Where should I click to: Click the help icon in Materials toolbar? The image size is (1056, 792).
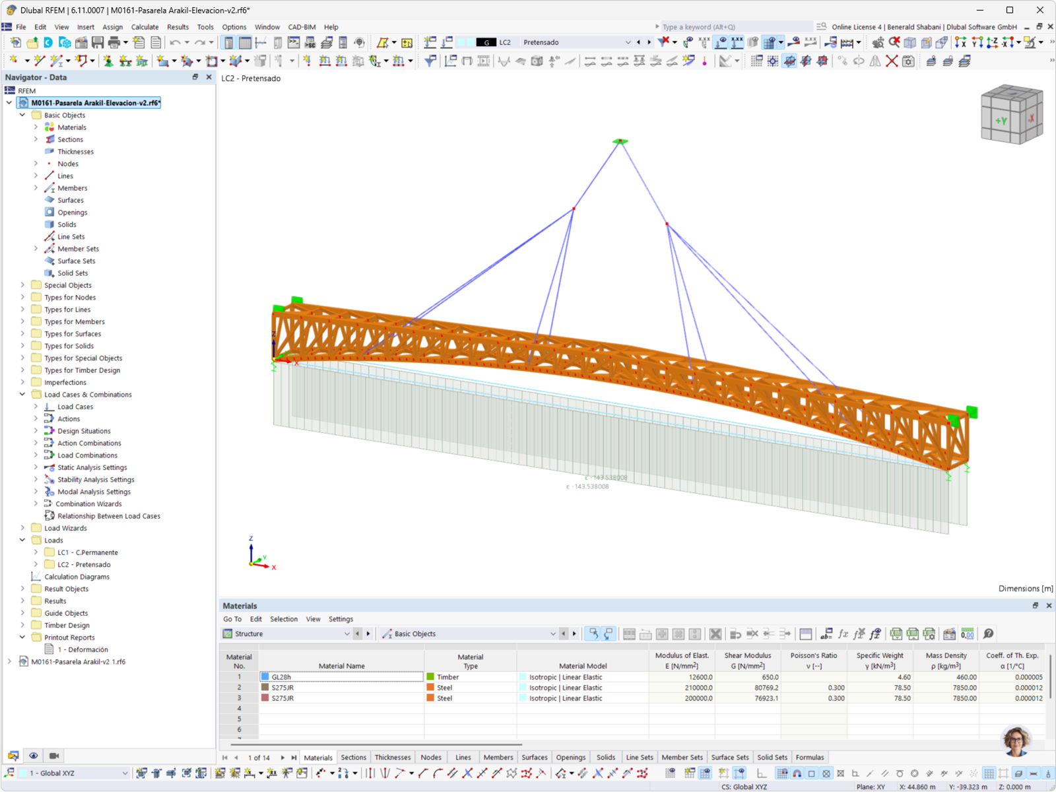tap(988, 634)
